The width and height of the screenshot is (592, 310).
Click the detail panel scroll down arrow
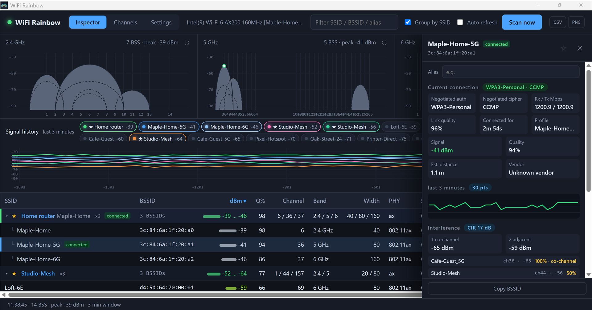coord(588,274)
